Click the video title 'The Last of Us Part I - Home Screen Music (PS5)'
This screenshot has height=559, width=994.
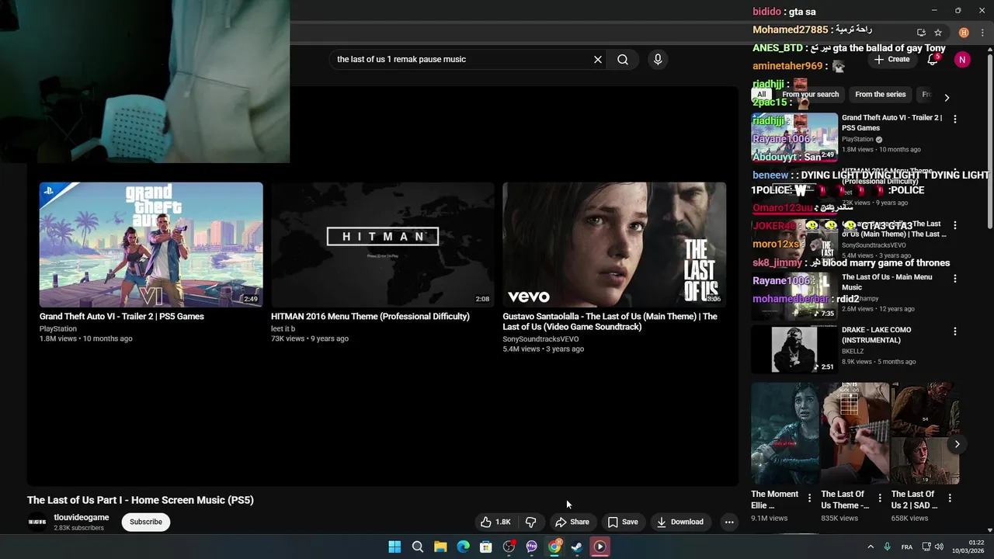(141, 500)
